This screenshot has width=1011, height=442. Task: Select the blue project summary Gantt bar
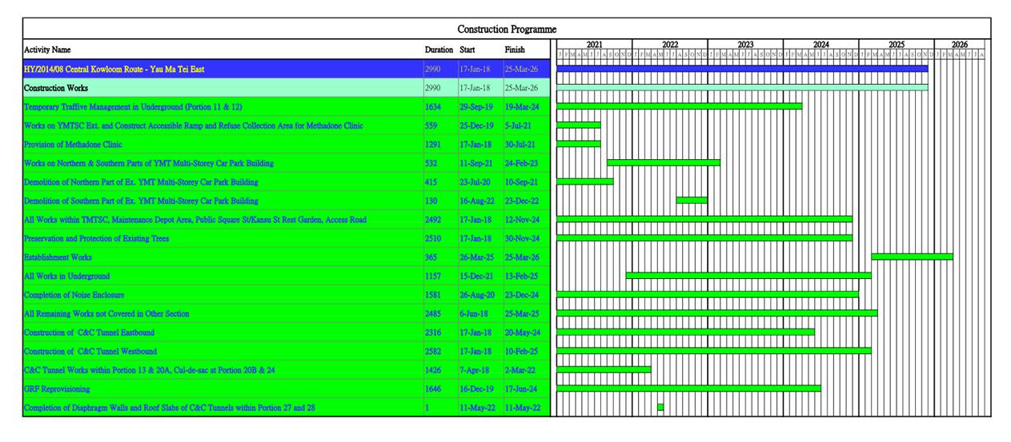point(741,69)
